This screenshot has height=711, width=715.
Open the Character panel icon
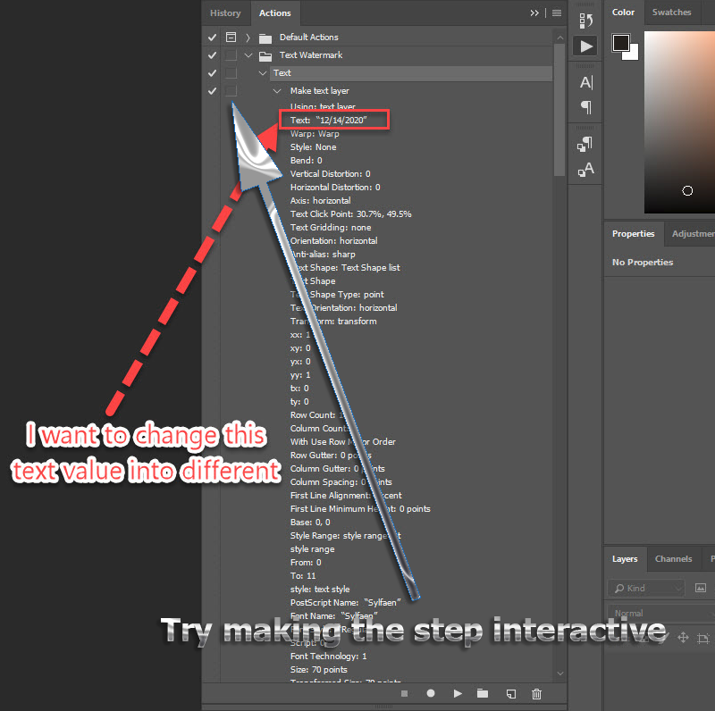pyautogui.click(x=585, y=81)
